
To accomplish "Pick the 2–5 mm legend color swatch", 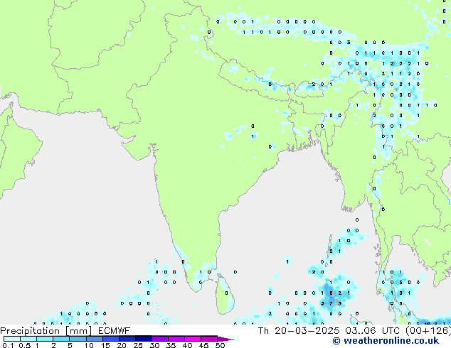I will click(x=61, y=339).
